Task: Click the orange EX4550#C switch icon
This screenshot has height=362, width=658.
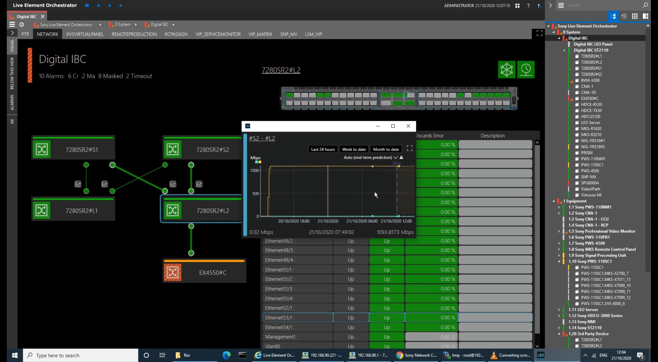Action: point(173,272)
